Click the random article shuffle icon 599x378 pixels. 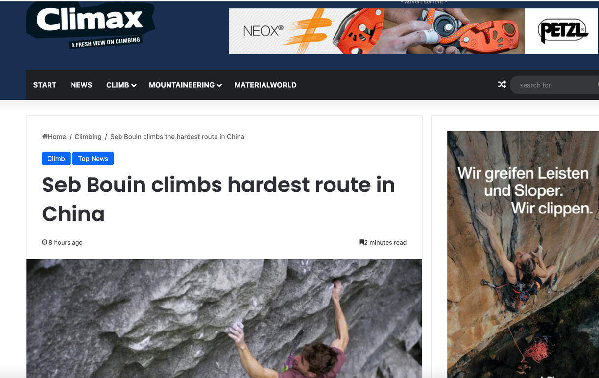[502, 84]
